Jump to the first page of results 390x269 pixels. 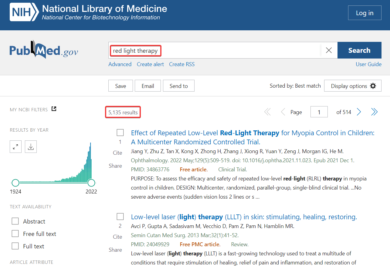[x=267, y=112]
